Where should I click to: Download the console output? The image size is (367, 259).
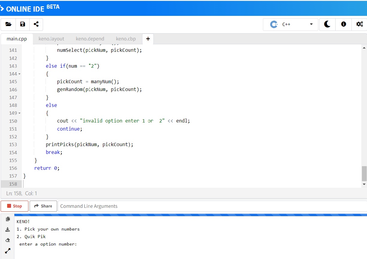pos(8,230)
